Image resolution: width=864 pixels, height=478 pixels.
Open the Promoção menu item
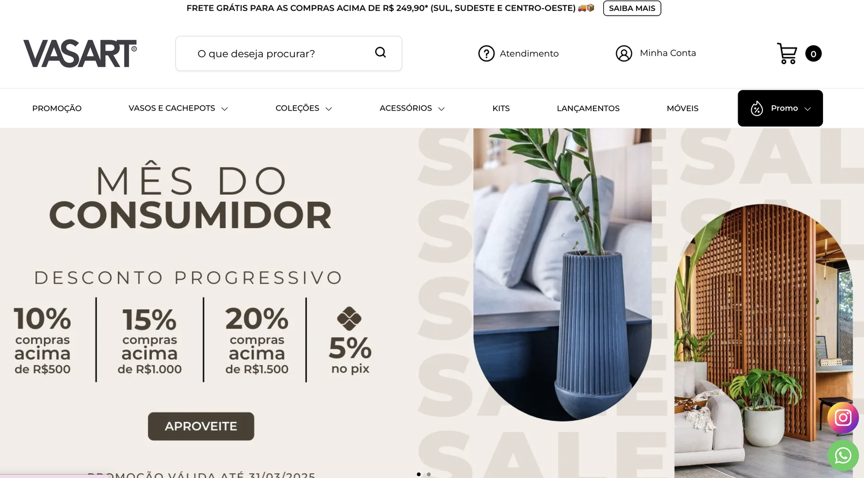57,108
